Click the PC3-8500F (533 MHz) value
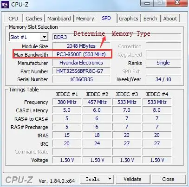Screen dimensions: 189x187 tap(81, 54)
